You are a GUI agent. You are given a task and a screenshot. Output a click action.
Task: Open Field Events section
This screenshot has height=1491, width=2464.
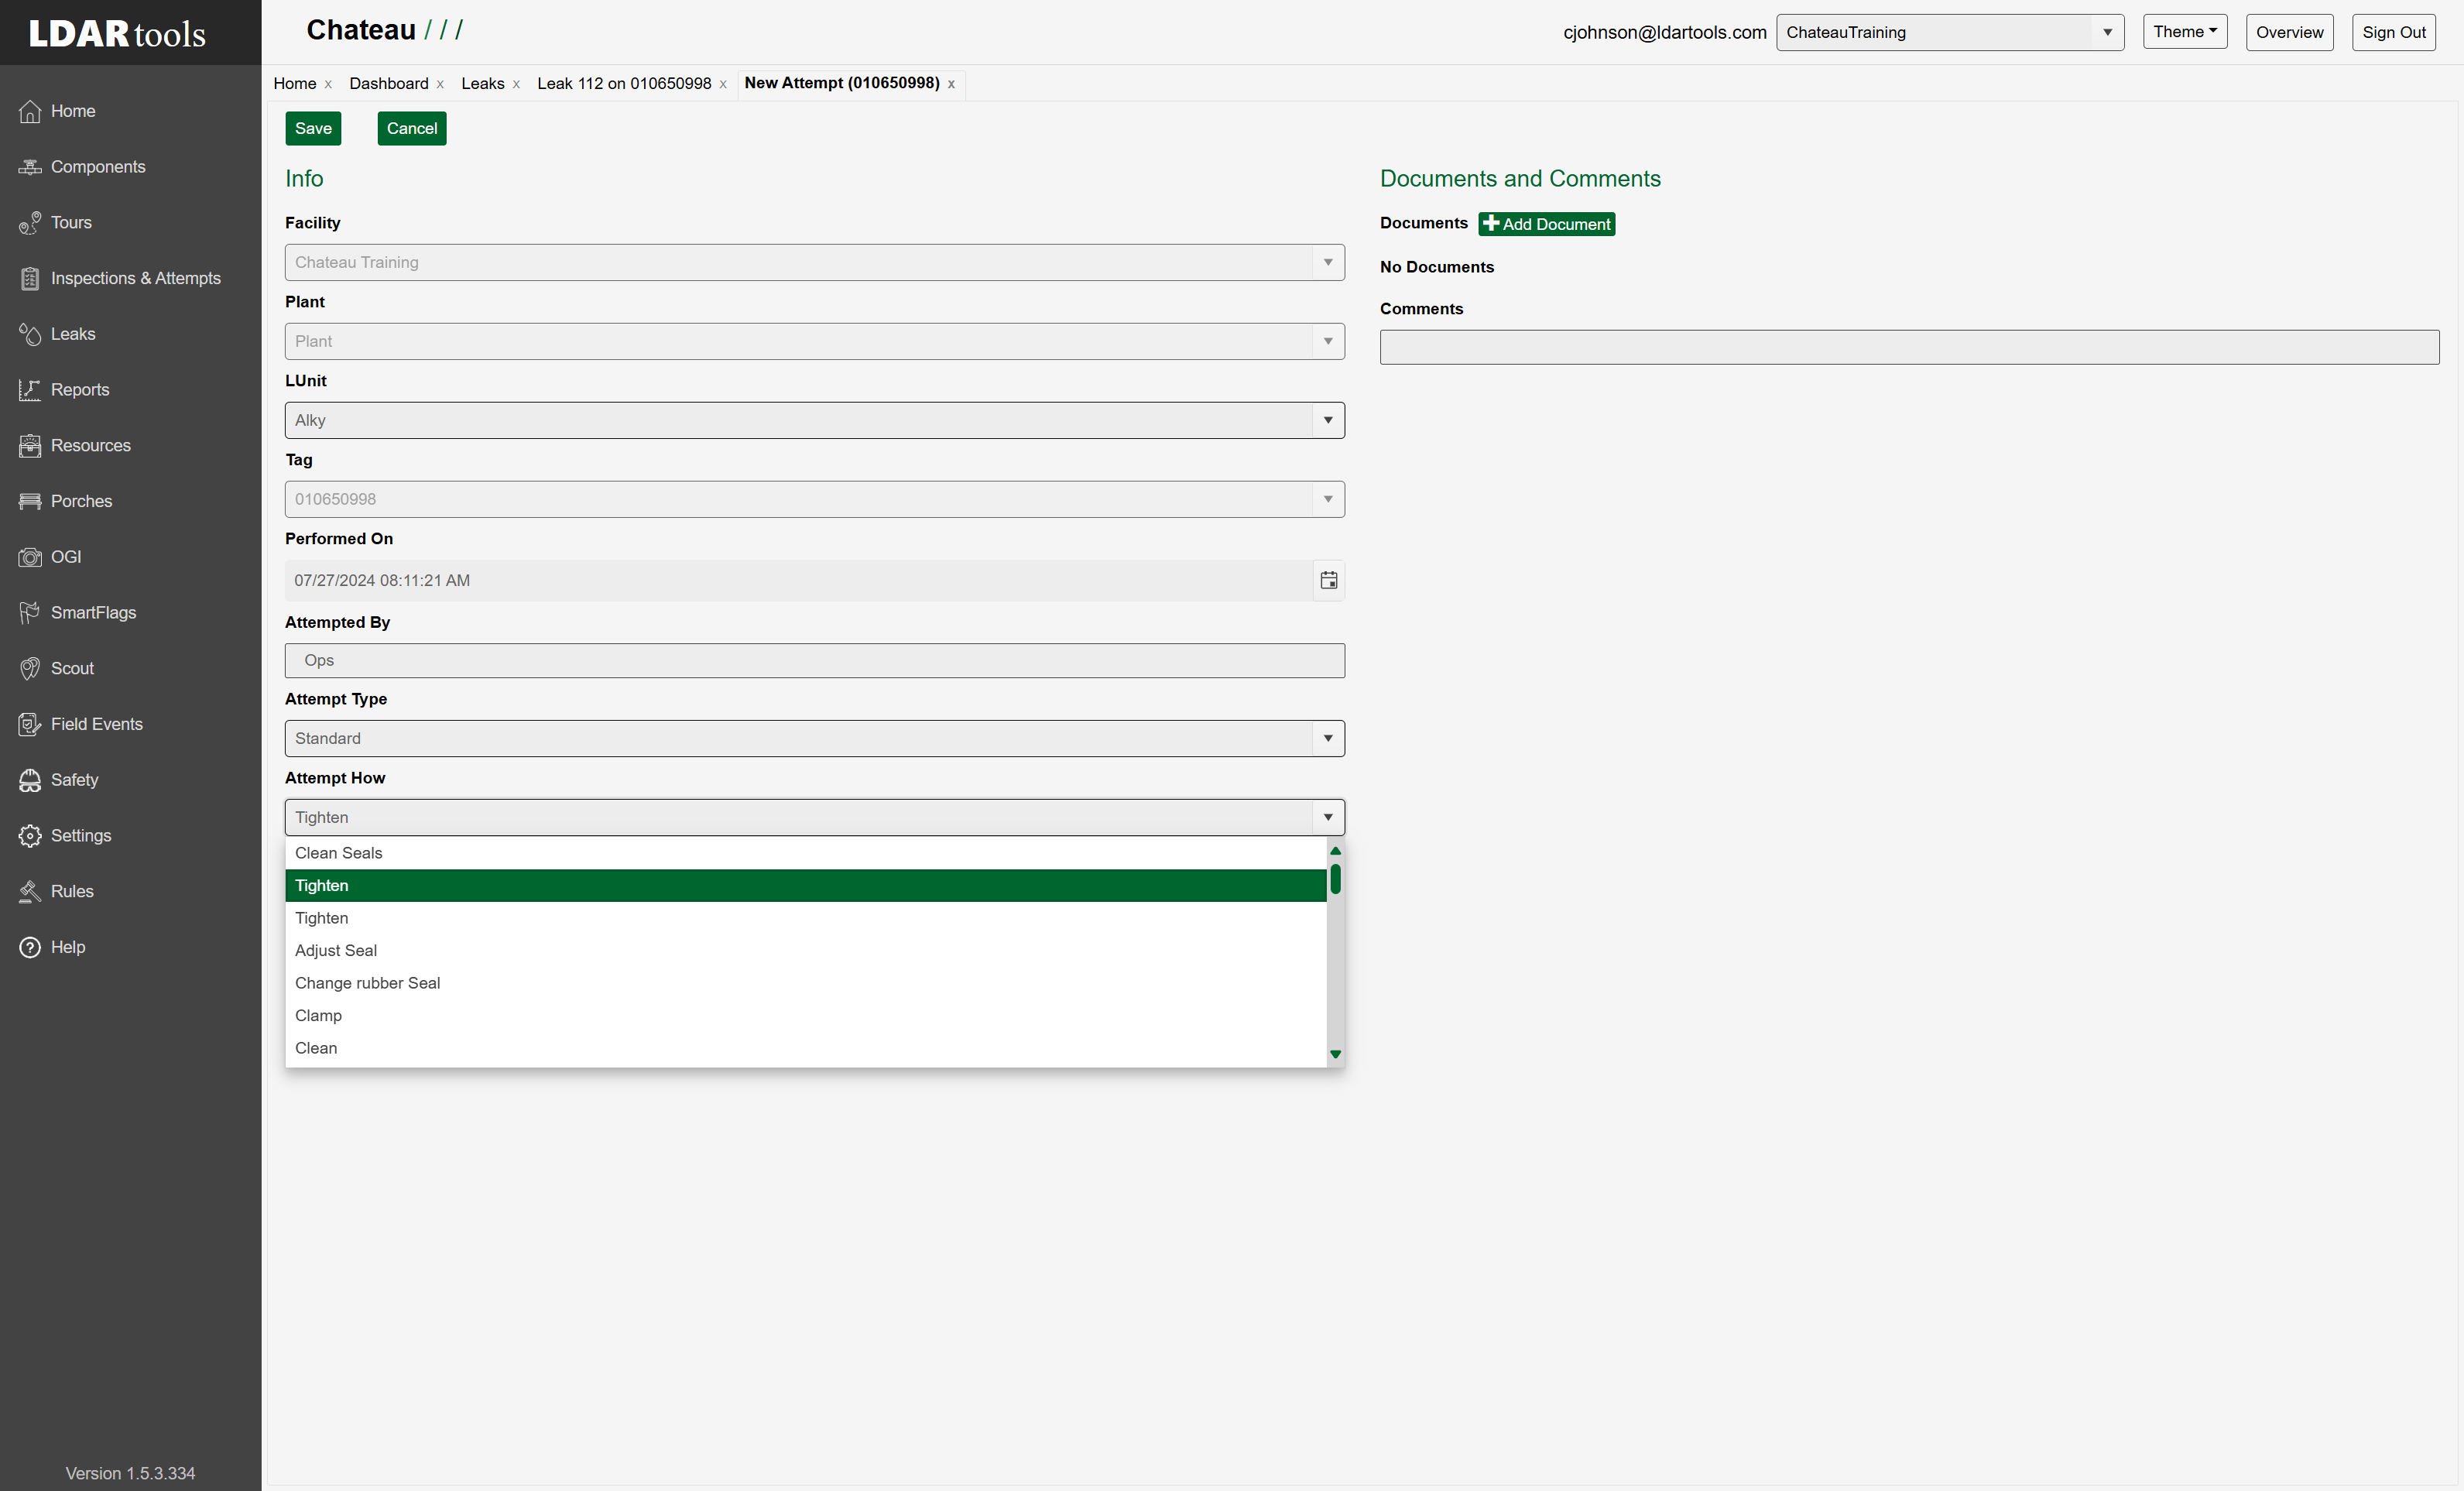click(x=81, y=724)
